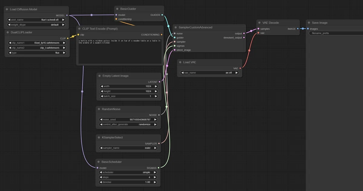Collapse the DualCLIPLoader node via title dot
Viewport: 363px width, 191px height.
[8, 32]
